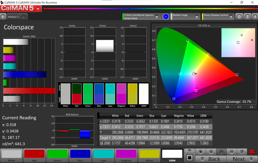Viewport: 258px width, 163px height.
Task: Expand the Mobile Forge source dropdown
Action: pos(197,16)
